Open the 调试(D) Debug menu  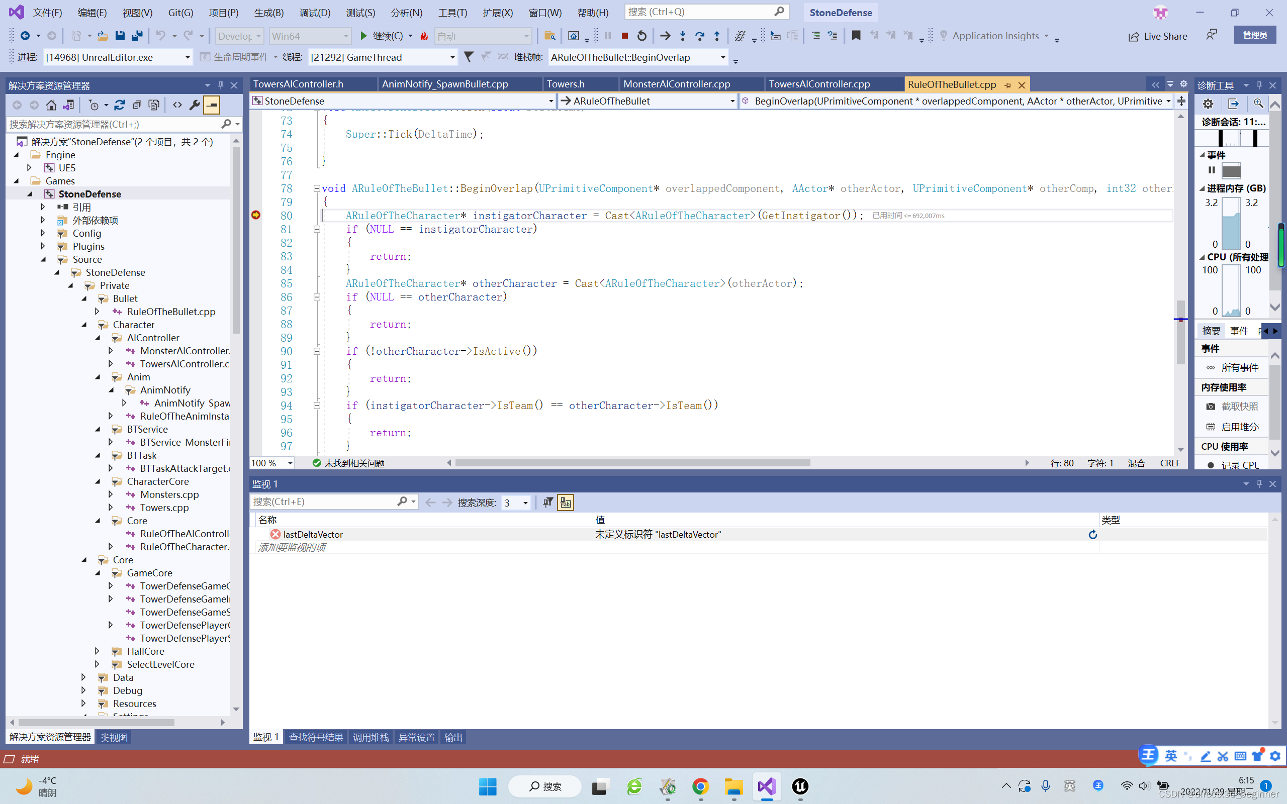pyautogui.click(x=315, y=13)
